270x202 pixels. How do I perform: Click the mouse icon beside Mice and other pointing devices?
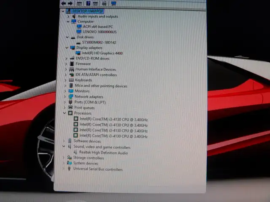71,85
